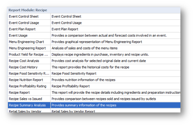Select the Recipe Report name cell

(x=29, y=92)
